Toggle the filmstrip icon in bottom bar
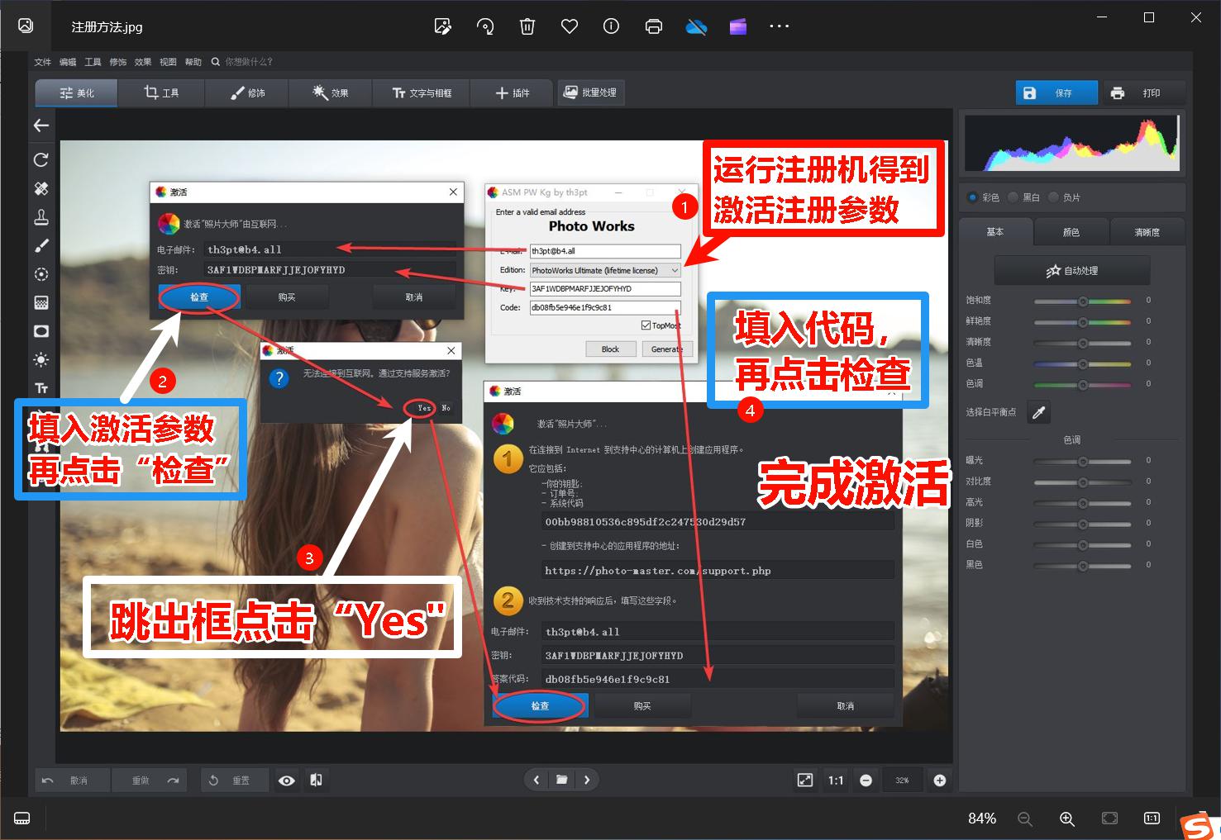The image size is (1221, 840). click(x=22, y=819)
